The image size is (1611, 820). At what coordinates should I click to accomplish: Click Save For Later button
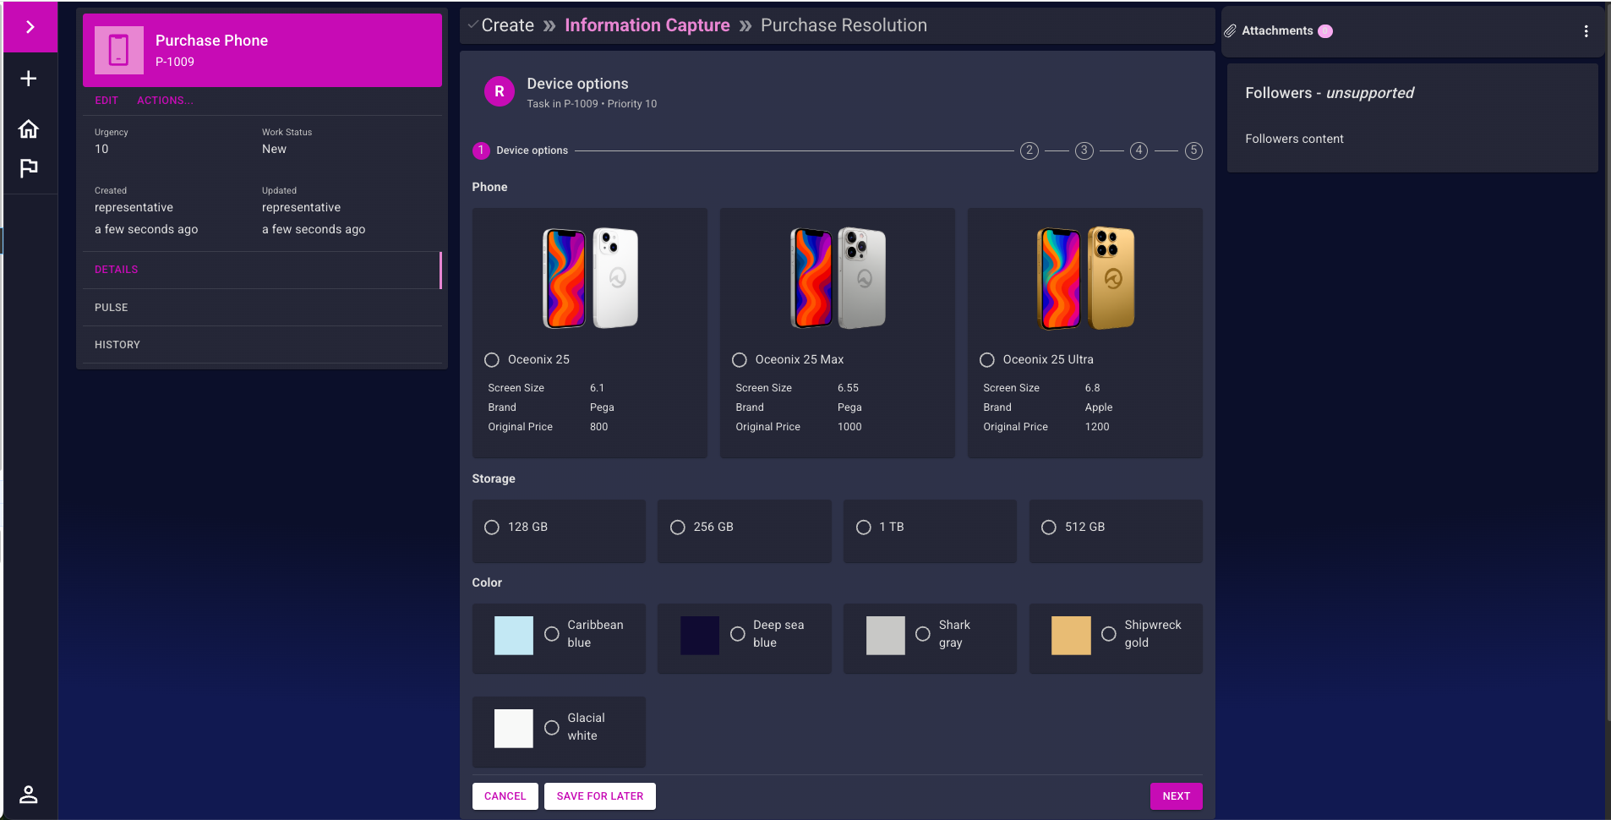click(599, 796)
